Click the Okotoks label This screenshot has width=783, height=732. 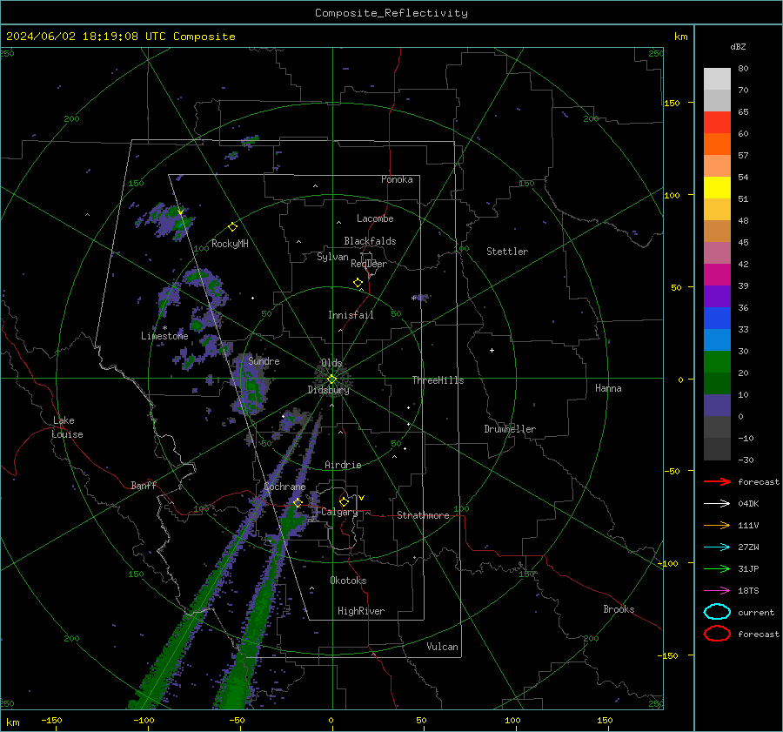[x=348, y=581]
